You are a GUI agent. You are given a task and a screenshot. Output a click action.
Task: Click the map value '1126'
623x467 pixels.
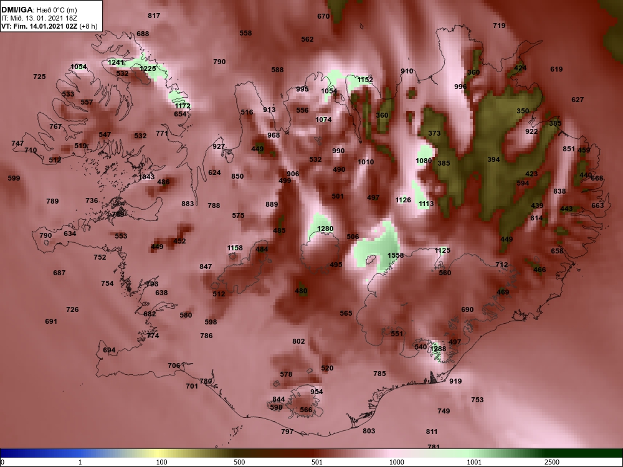coord(403,200)
